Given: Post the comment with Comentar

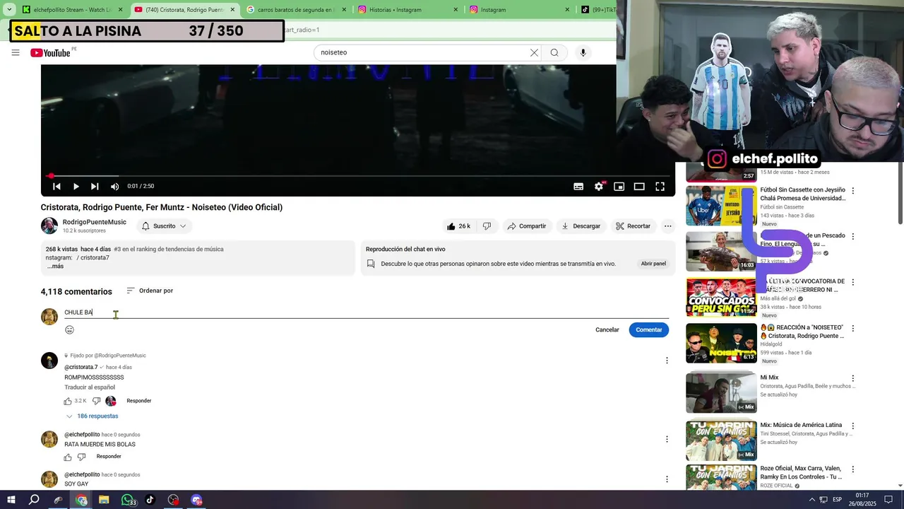Looking at the screenshot, I should coord(649,330).
